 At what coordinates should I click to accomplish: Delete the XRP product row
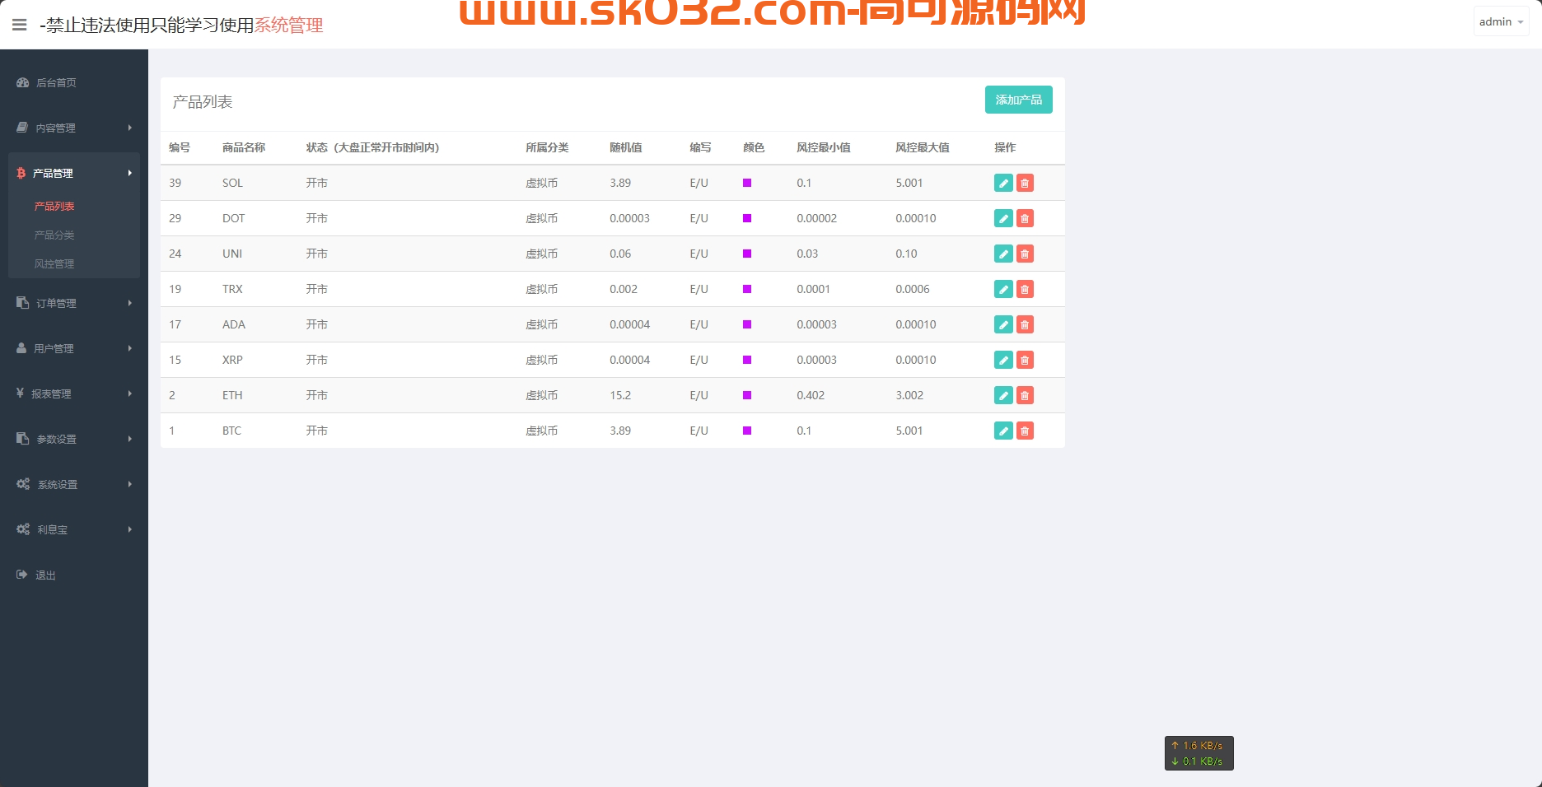point(1025,360)
